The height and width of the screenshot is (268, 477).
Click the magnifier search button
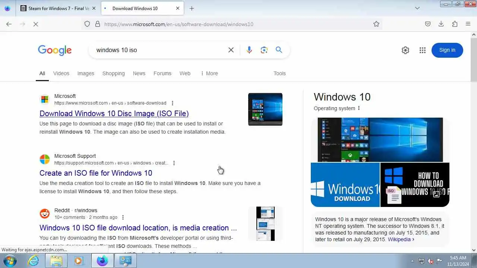(x=279, y=50)
